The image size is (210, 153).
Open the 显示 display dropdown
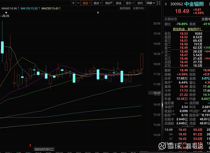coord(129,3)
